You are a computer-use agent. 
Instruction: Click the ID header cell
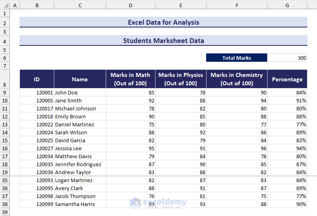pyautogui.click(x=37, y=79)
